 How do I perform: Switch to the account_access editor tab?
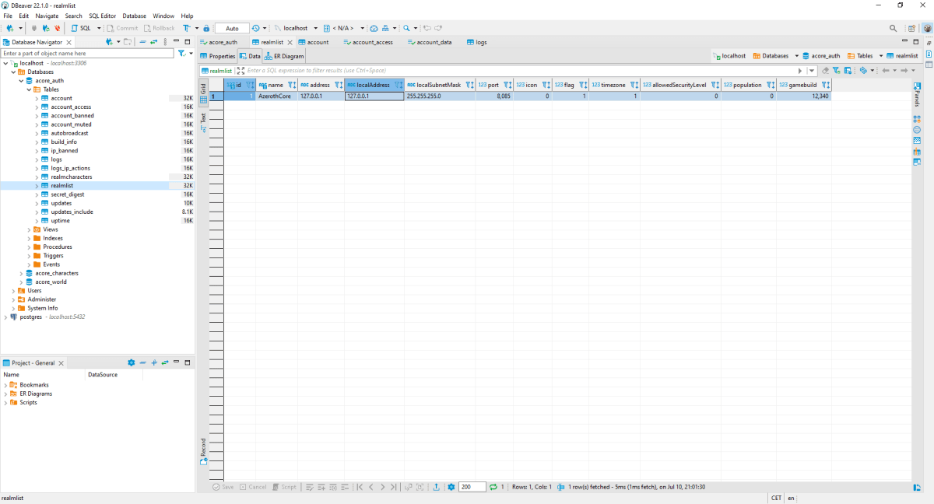[x=367, y=42]
